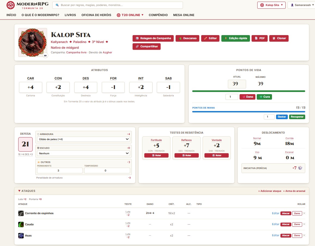Click Atacar for Cauda

click(x=286, y=224)
